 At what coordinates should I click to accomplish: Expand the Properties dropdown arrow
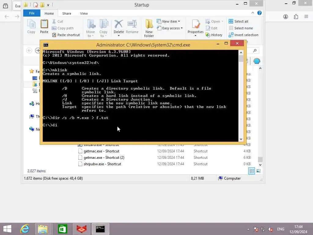(195, 35)
